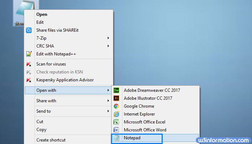The height and width of the screenshot is (144, 252).
Task: Open with Adobe Illustrator CC 2017
Action: (x=156, y=98)
